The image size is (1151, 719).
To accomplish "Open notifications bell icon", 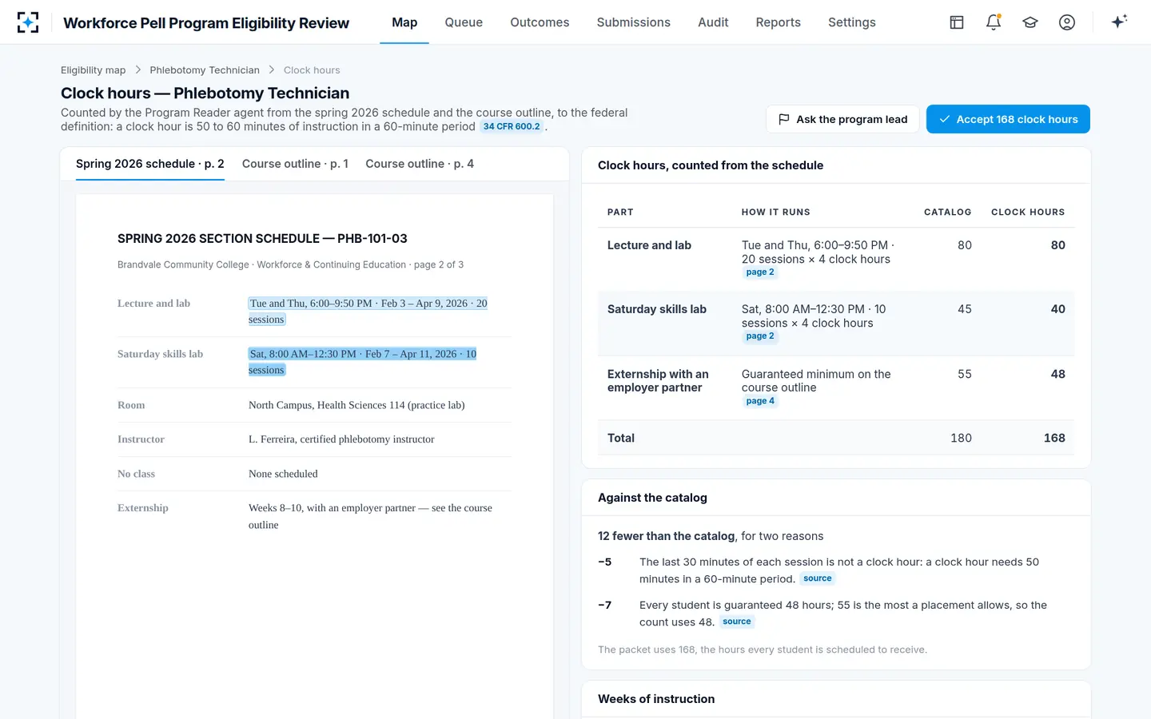I will 994,22.
